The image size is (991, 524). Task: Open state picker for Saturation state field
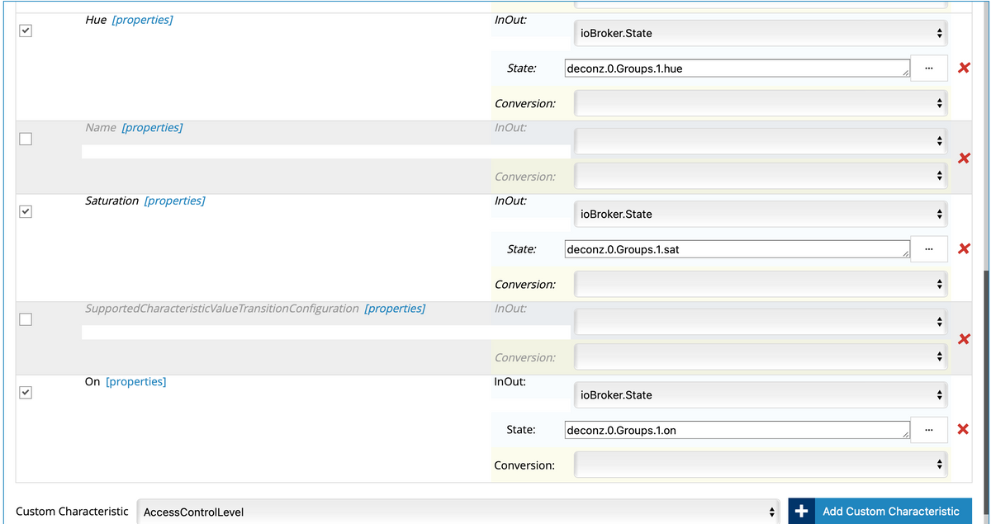point(929,248)
